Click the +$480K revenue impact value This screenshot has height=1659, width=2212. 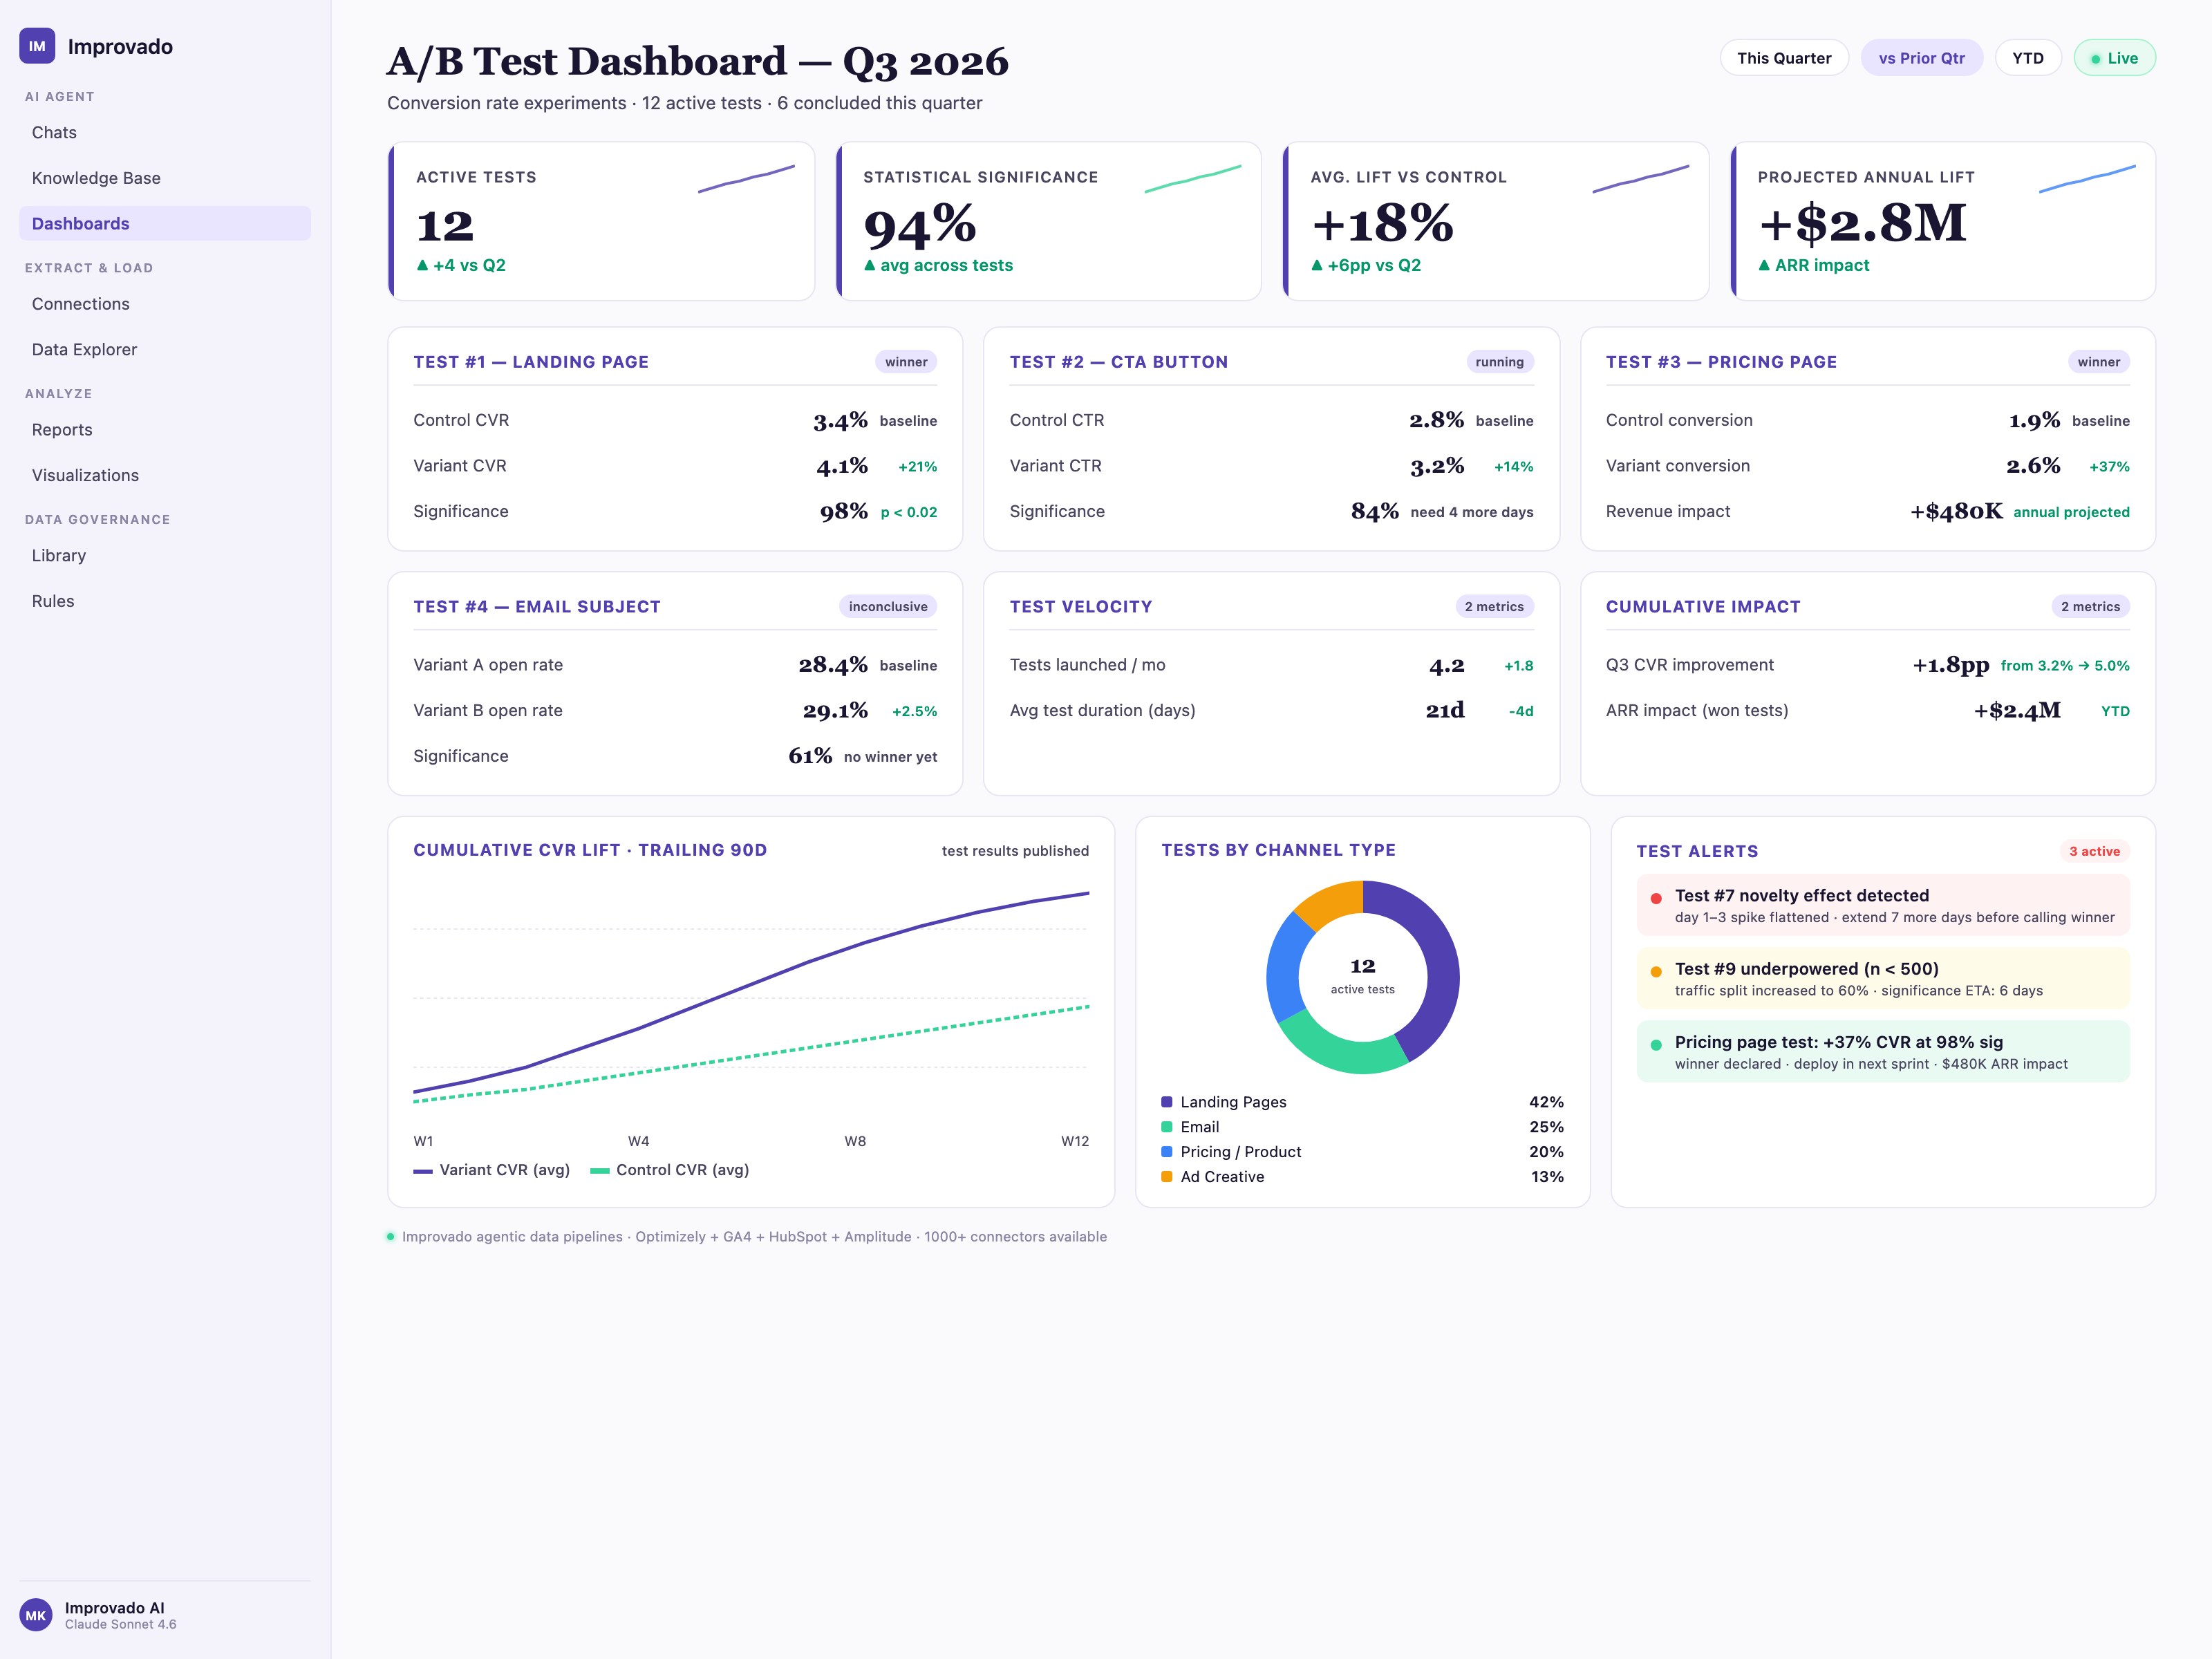click(1956, 512)
